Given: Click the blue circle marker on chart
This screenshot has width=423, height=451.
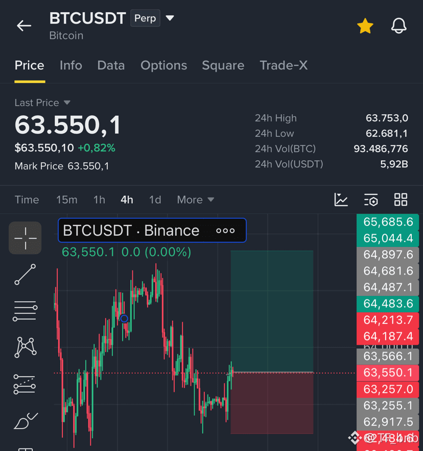Looking at the screenshot, I should click(124, 318).
